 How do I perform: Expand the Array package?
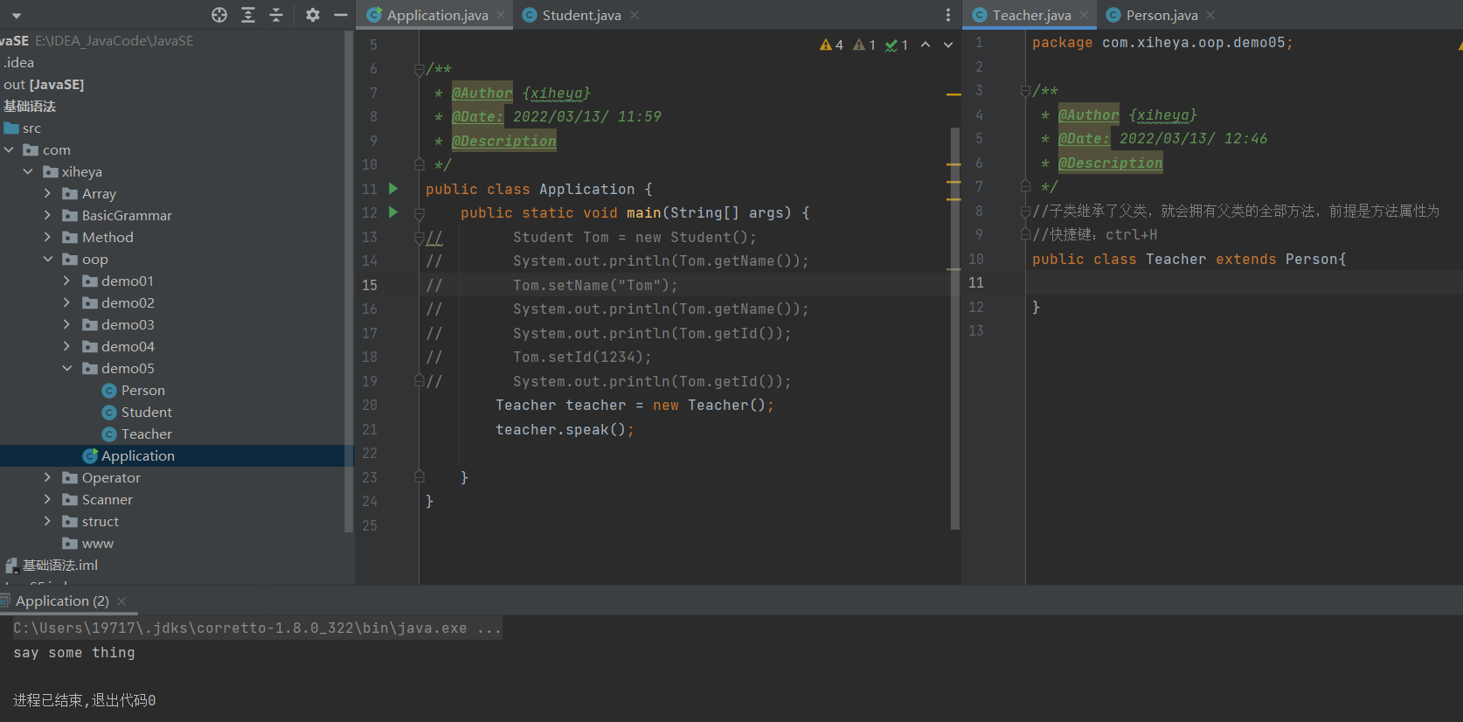tap(47, 193)
